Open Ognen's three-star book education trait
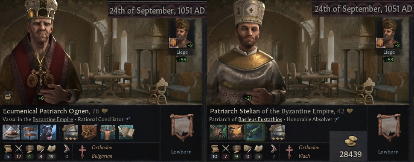Screen dimensions: 414x162 (70, 132)
